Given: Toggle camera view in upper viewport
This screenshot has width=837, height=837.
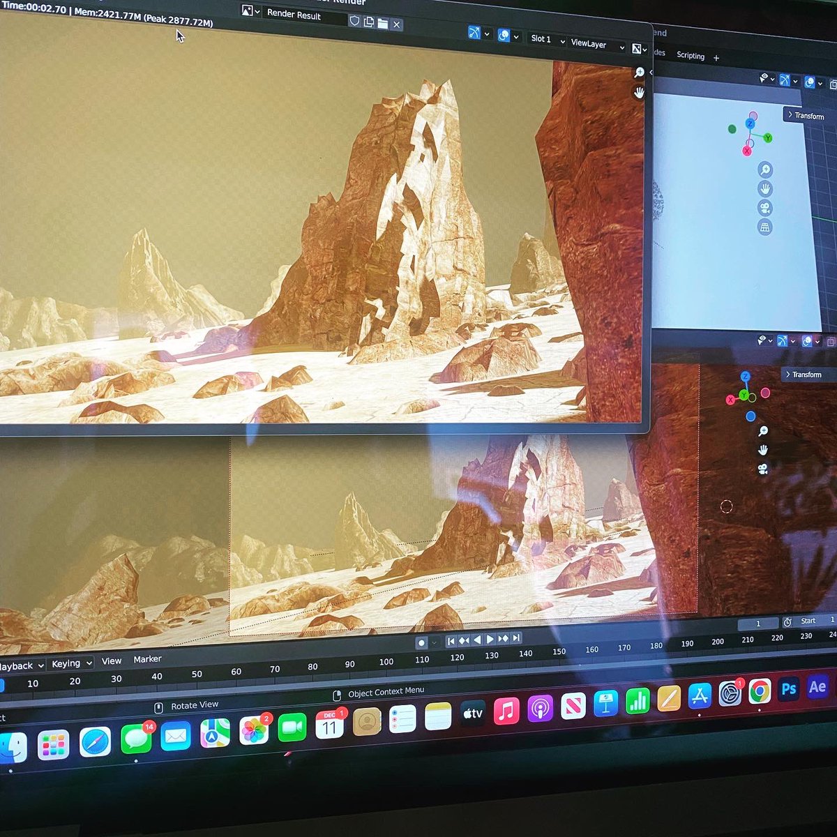Looking at the screenshot, I should [764, 208].
